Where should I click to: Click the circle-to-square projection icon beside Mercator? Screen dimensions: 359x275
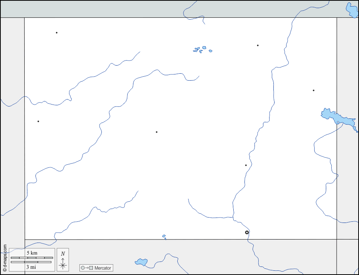point(87,268)
